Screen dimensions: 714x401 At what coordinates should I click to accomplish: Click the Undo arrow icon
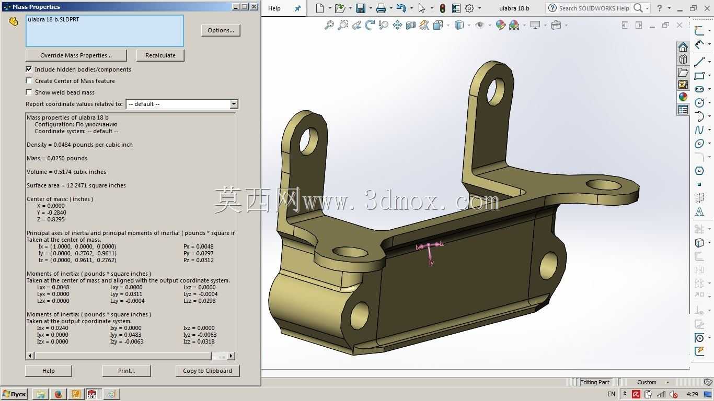tap(401, 8)
